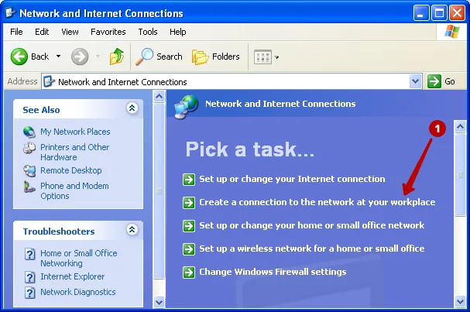
Task: Click the address bar control panel icon
Action: pyautogui.click(x=49, y=81)
